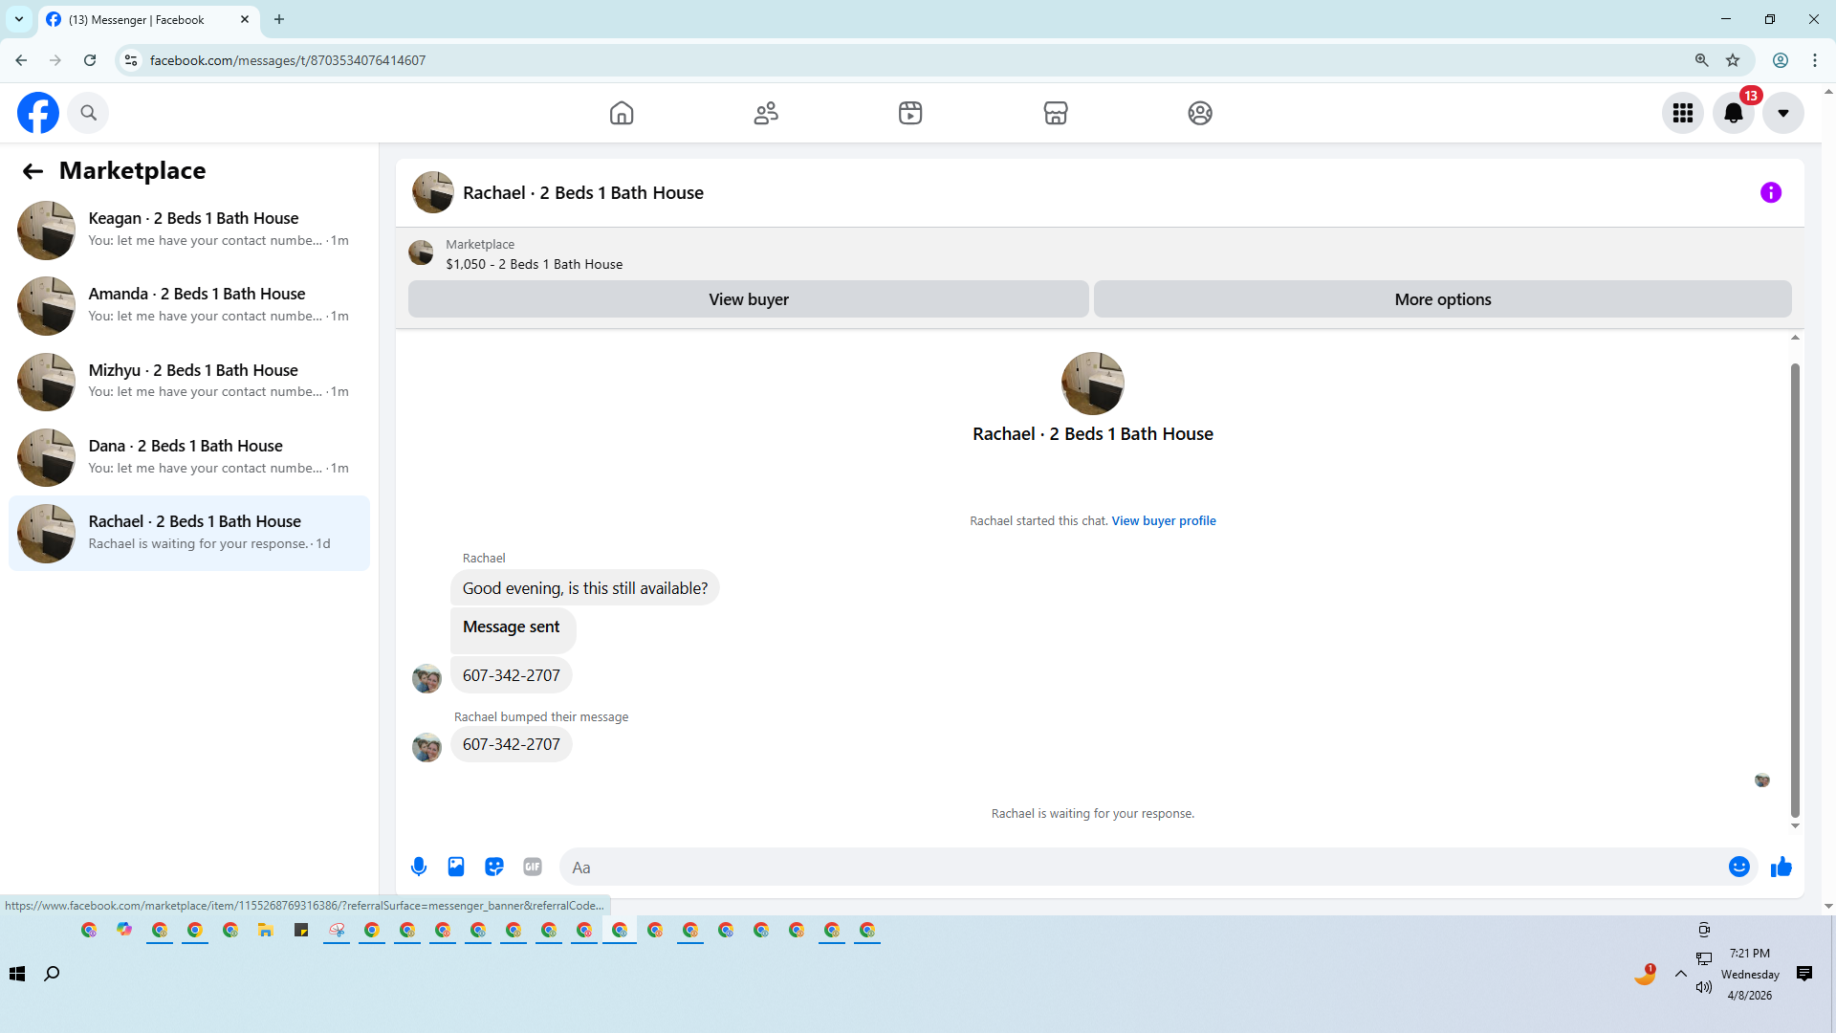The height and width of the screenshot is (1033, 1836).
Task: Go to Facebook Home tab
Action: pyautogui.click(x=622, y=113)
